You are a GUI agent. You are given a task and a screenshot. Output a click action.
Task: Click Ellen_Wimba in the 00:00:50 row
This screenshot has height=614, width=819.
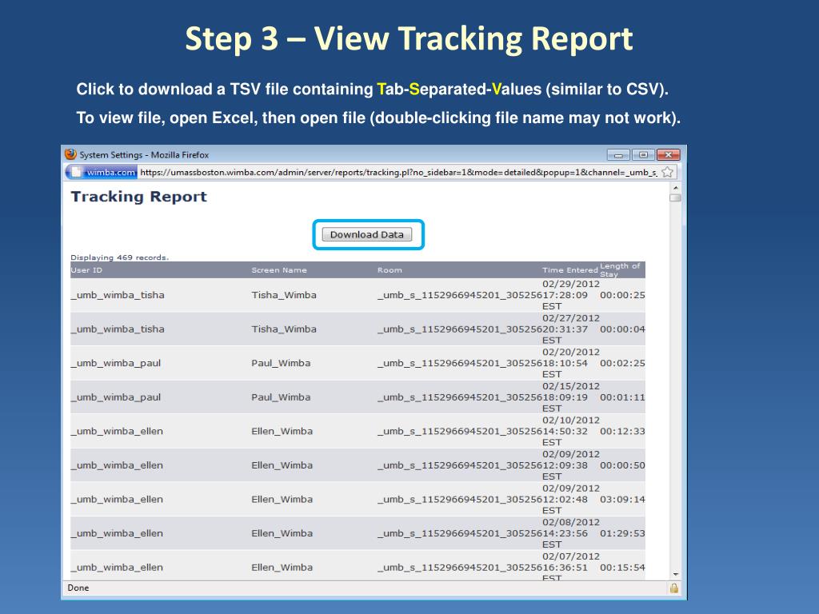tap(282, 465)
